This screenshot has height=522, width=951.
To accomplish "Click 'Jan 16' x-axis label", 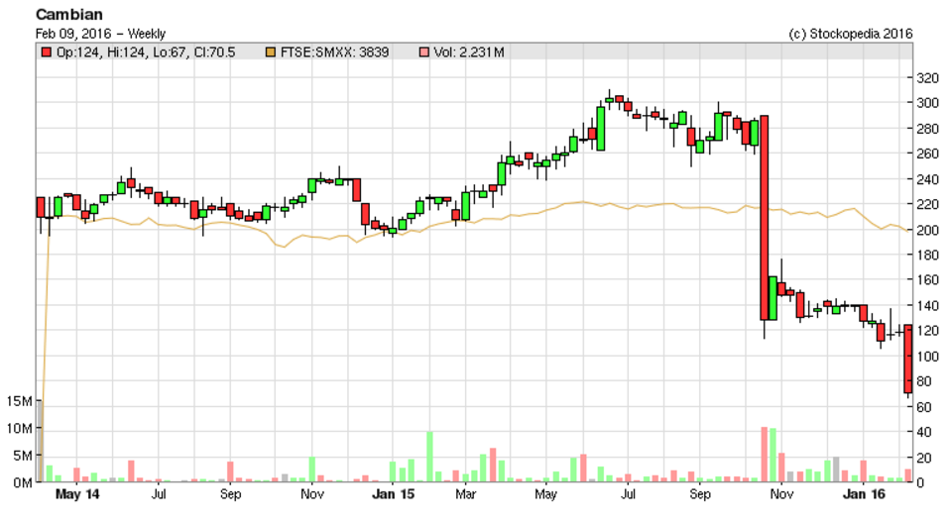I will point(864,494).
